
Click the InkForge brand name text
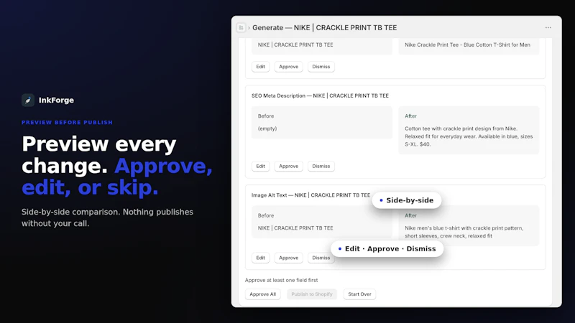[x=56, y=100]
